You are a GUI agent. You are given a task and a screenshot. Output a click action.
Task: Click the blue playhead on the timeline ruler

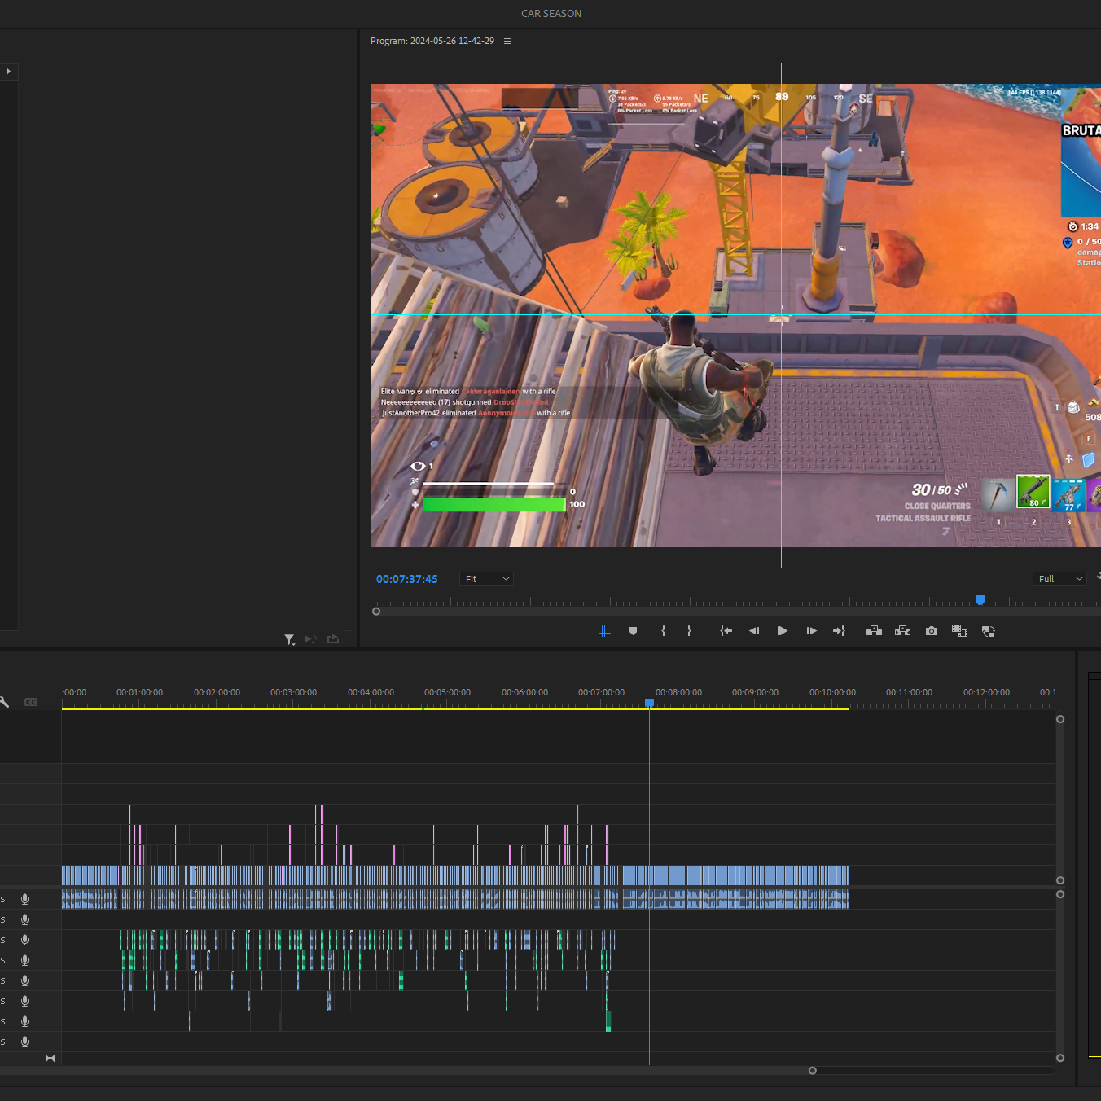pyautogui.click(x=649, y=703)
